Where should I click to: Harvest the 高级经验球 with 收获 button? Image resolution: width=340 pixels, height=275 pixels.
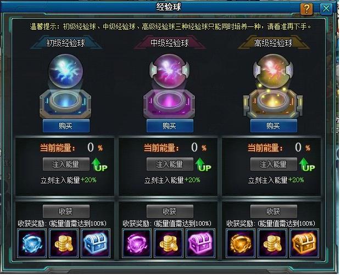pyautogui.click(x=274, y=211)
